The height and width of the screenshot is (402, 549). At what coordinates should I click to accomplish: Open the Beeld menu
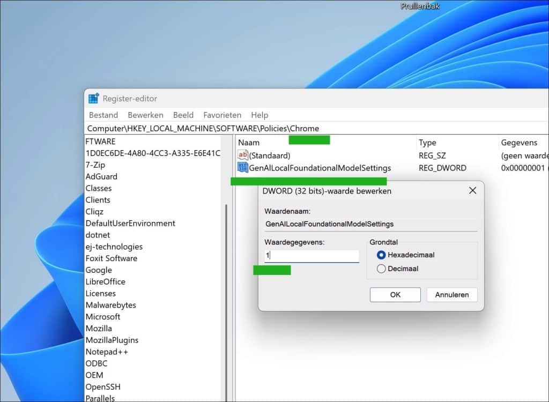pyautogui.click(x=183, y=115)
